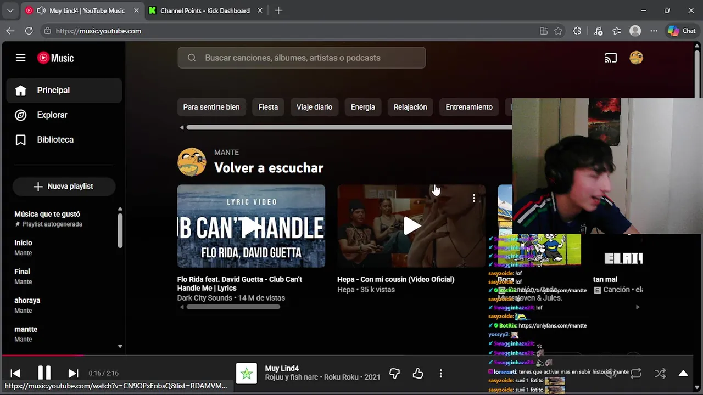This screenshot has height=395, width=703.
Task: Click the Mante channel avatar
Action: 192,162
